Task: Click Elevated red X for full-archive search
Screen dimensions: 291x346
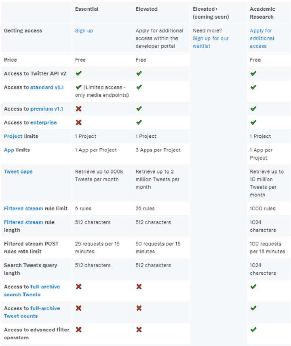Action: click(x=139, y=286)
